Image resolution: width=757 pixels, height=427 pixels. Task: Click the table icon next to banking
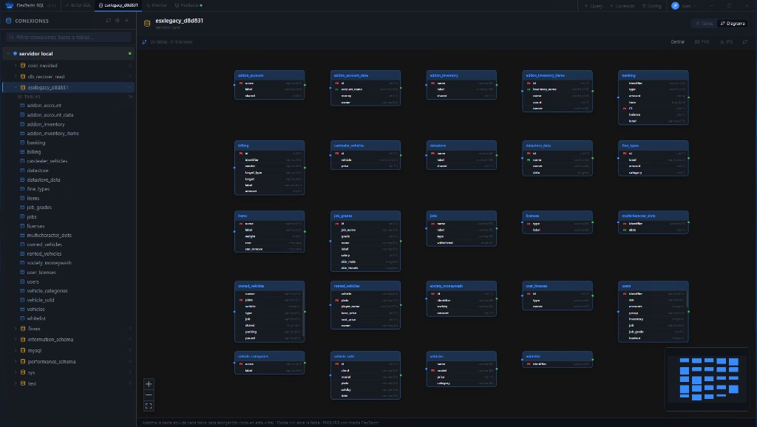(x=22, y=143)
